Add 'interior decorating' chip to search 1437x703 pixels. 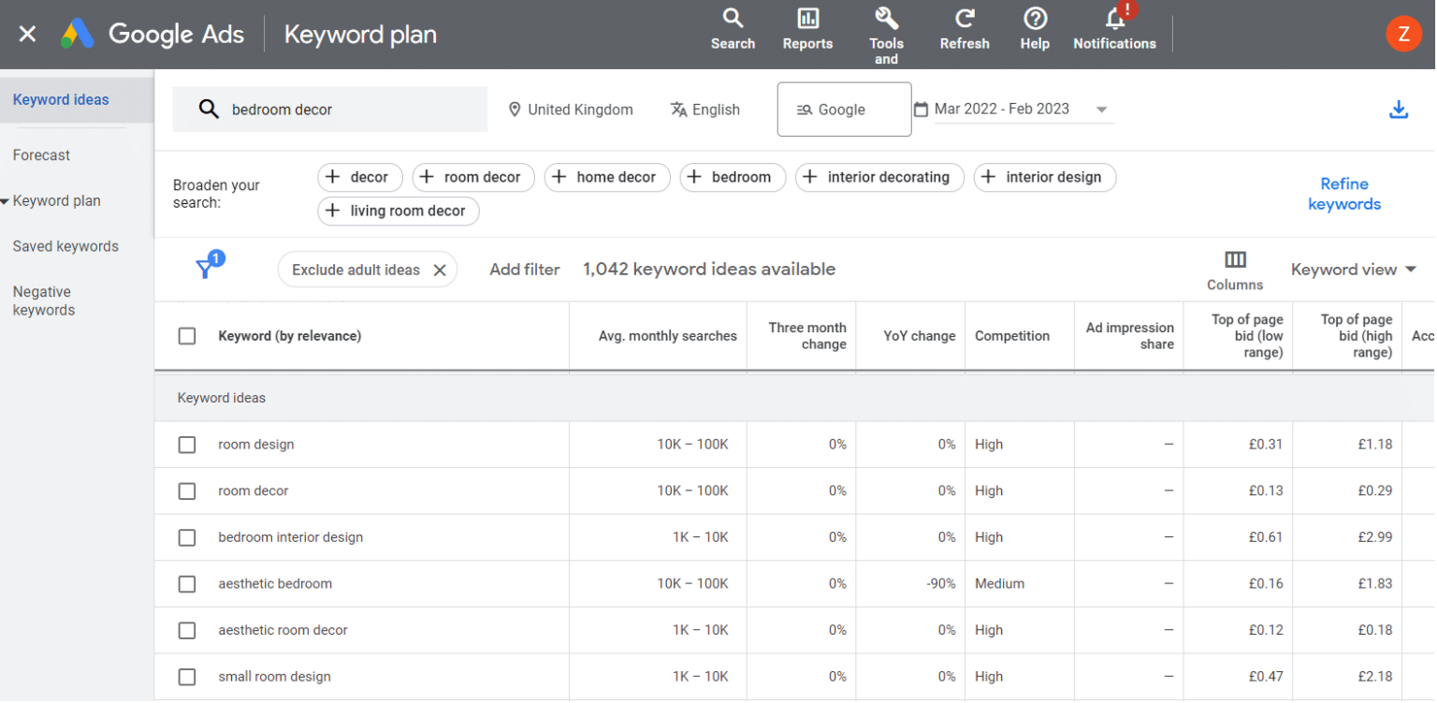point(879,177)
